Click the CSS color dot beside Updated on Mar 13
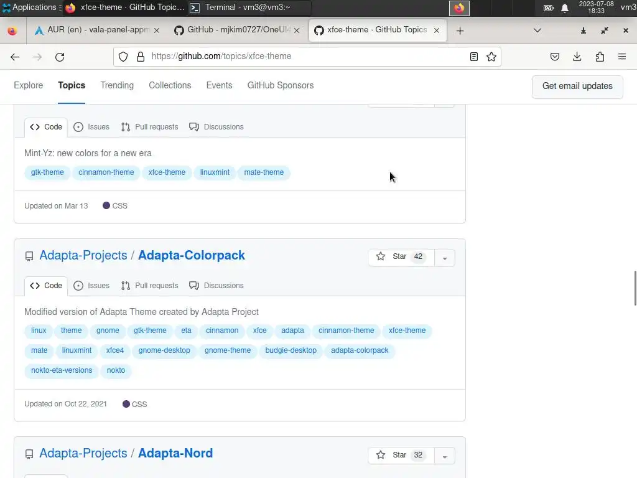This screenshot has height=478, width=637. pos(106,205)
